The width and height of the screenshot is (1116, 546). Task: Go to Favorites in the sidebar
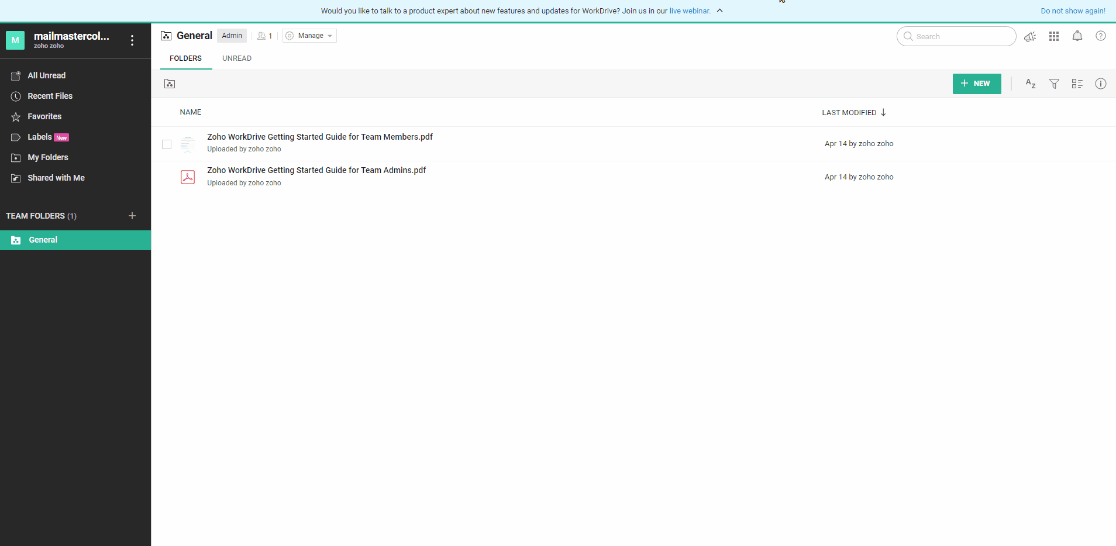[x=44, y=116]
